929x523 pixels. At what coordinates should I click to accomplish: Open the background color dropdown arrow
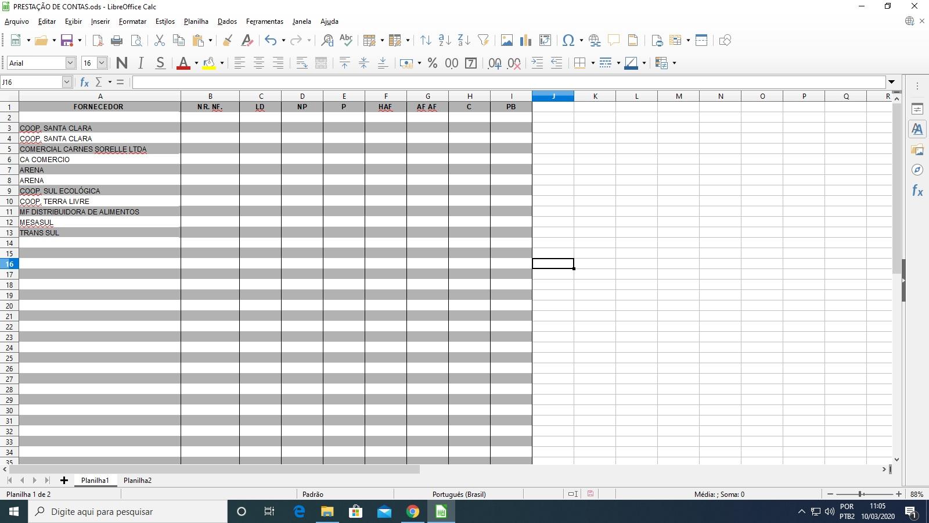point(222,63)
